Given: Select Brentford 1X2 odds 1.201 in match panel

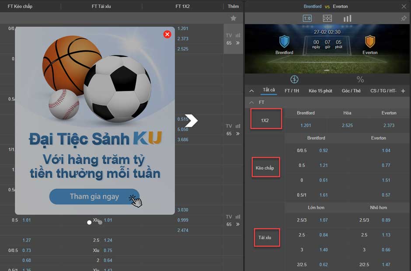Looking at the screenshot, I should [306, 125].
